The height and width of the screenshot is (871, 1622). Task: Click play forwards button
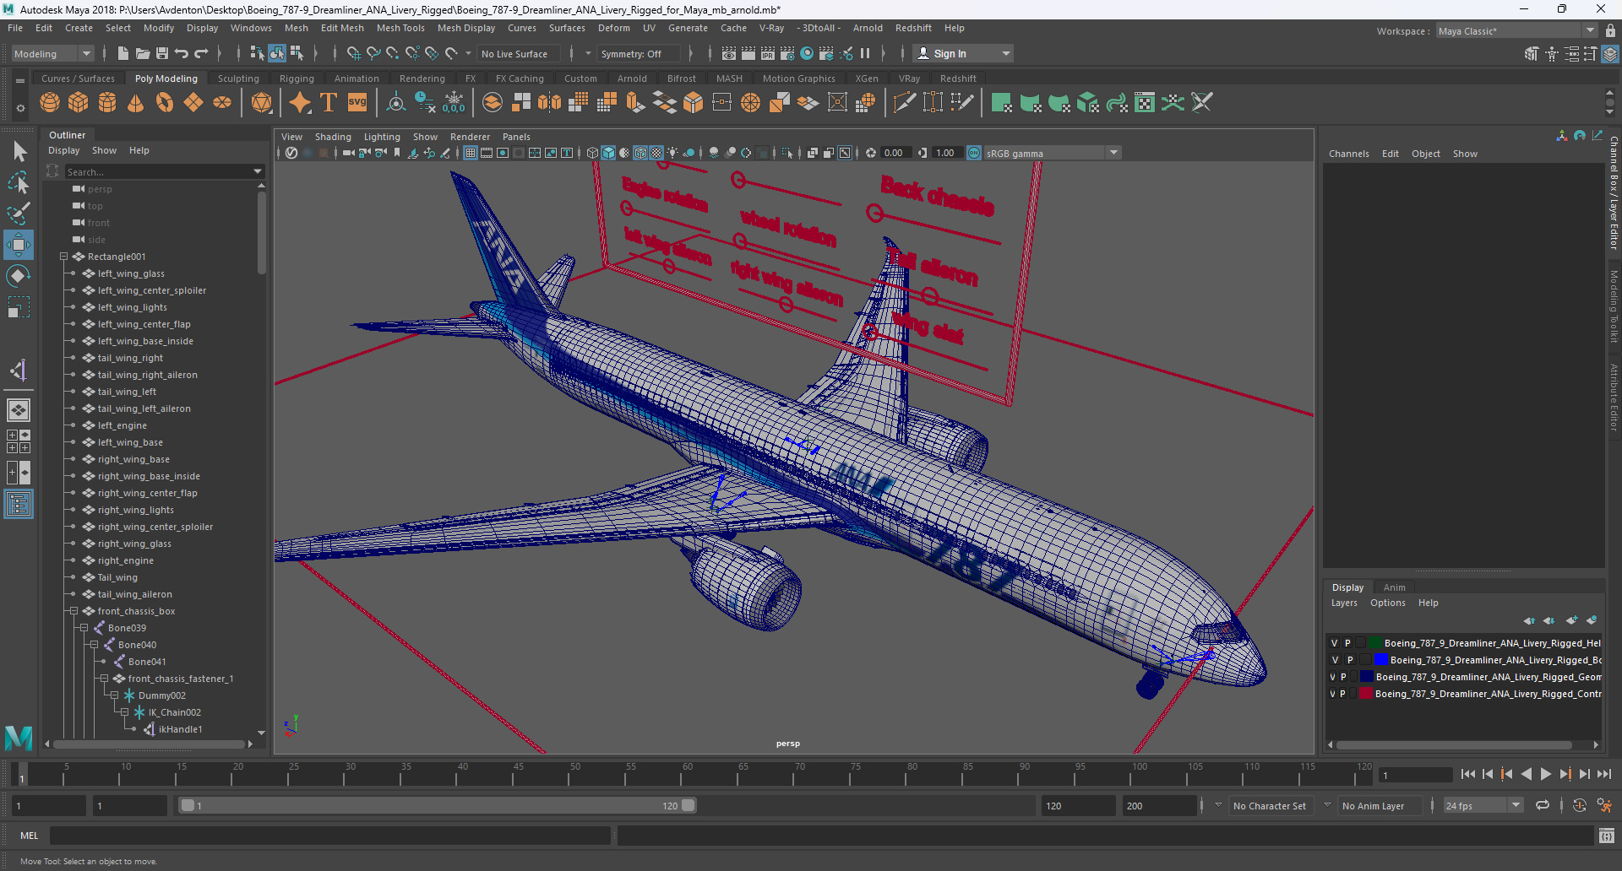tap(1545, 774)
